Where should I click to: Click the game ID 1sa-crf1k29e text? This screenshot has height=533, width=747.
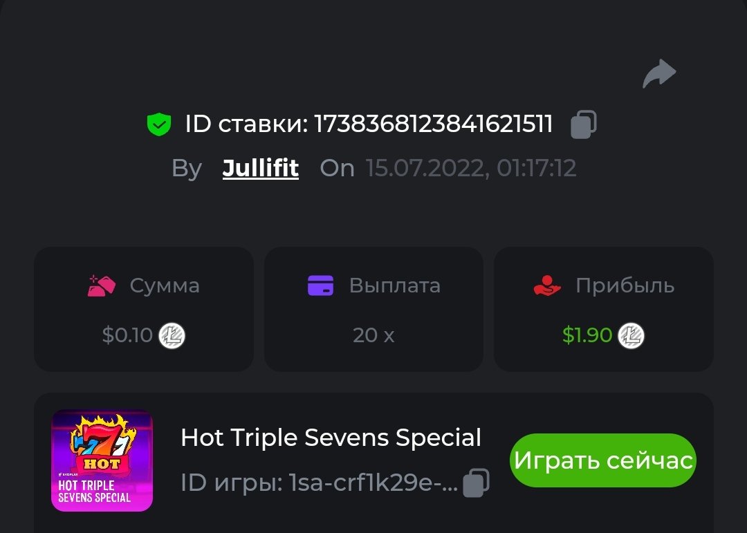[373, 483]
